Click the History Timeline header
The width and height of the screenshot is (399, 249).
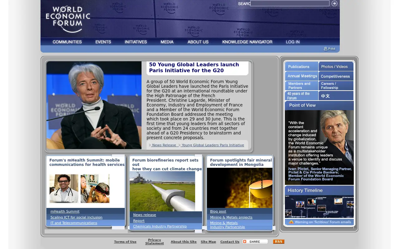point(319,190)
